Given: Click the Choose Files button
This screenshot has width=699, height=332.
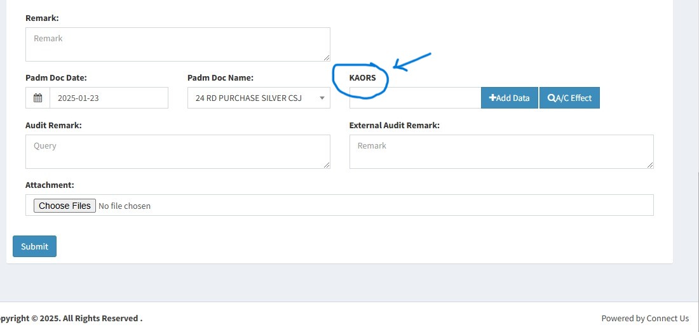Looking at the screenshot, I should click(65, 206).
